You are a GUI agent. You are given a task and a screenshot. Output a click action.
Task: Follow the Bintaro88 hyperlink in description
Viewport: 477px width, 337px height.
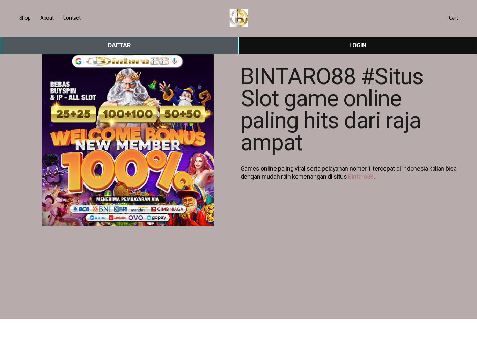point(361,177)
